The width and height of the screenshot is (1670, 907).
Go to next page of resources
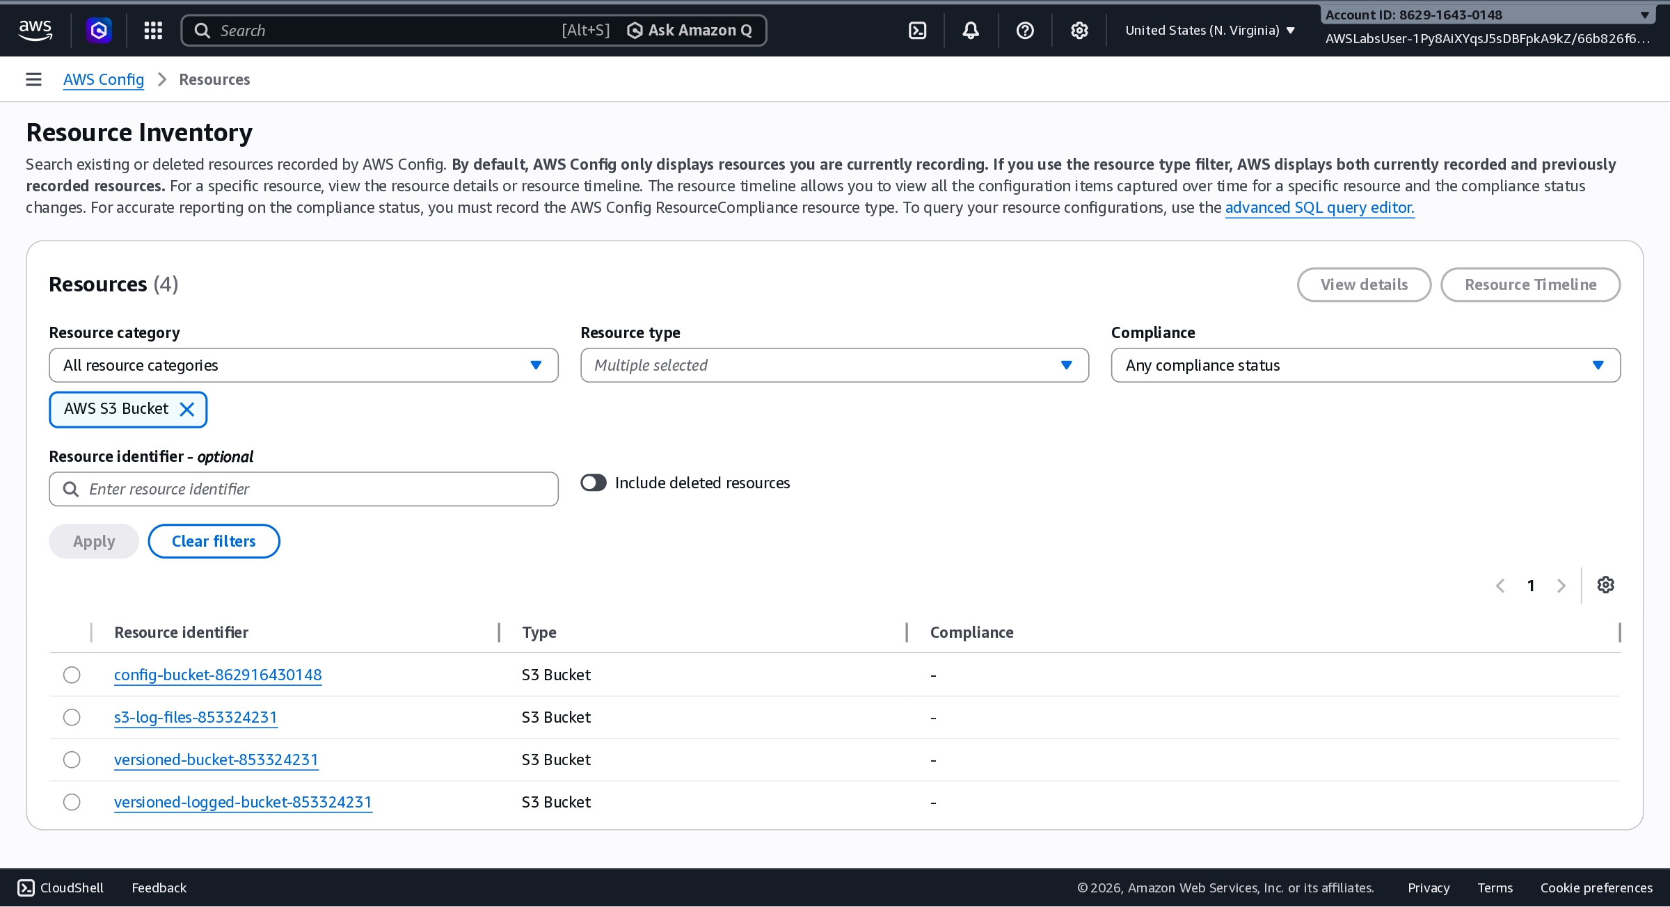point(1561,586)
